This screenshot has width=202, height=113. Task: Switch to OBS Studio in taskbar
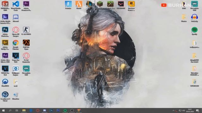pyautogui.click(x=72, y=110)
